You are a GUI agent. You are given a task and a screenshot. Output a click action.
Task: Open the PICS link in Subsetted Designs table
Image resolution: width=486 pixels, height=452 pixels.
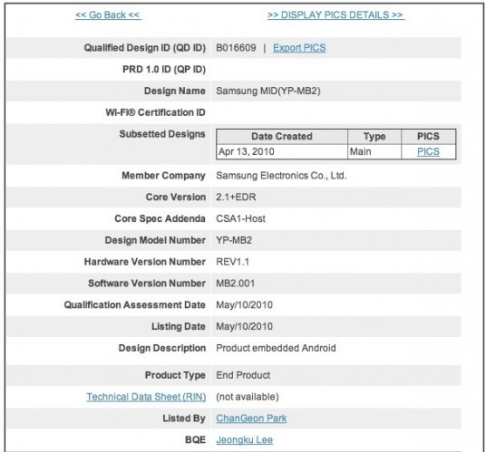click(428, 151)
